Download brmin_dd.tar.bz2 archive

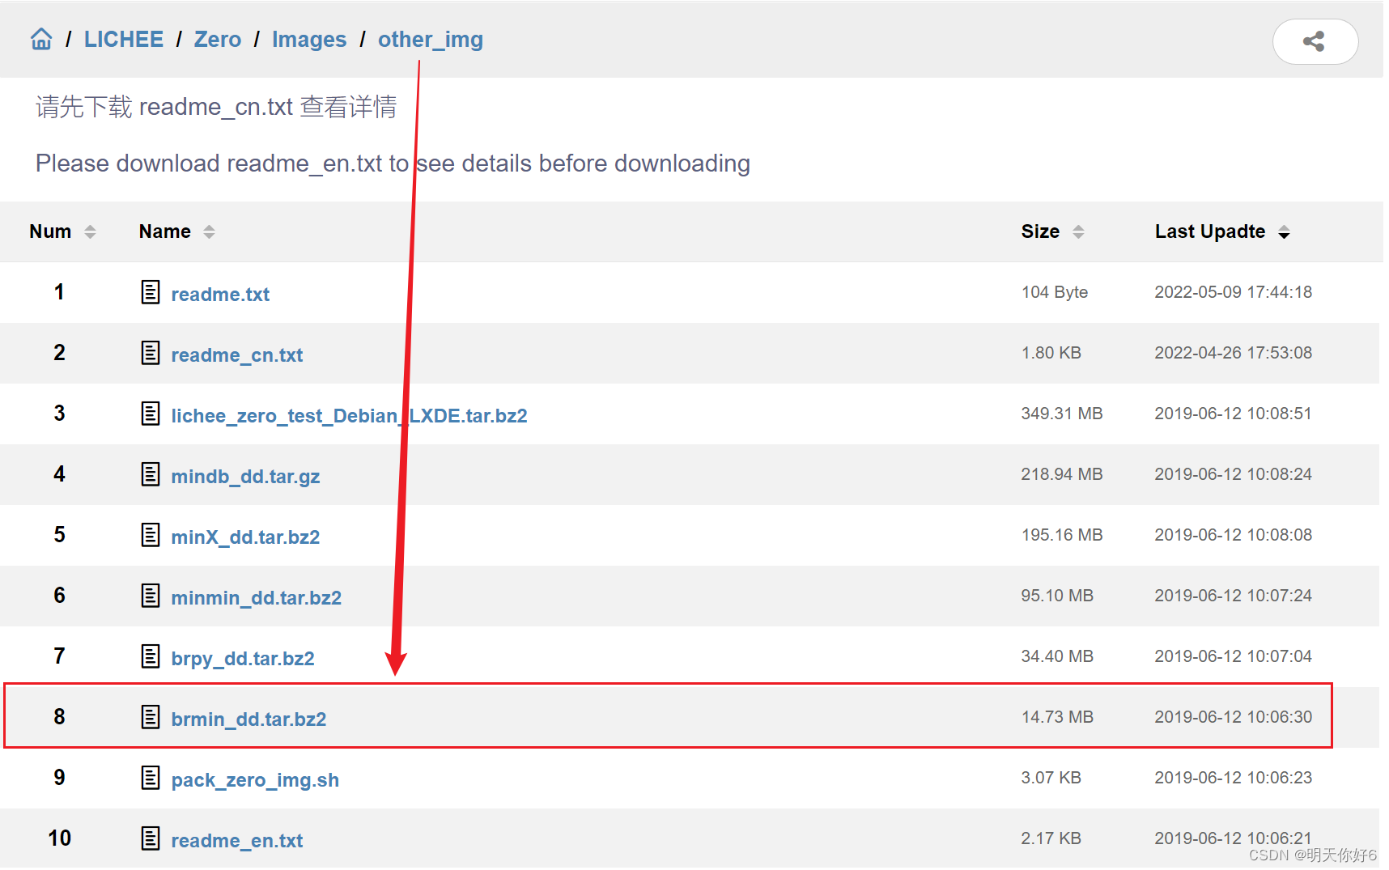pyautogui.click(x=248, y=719)
